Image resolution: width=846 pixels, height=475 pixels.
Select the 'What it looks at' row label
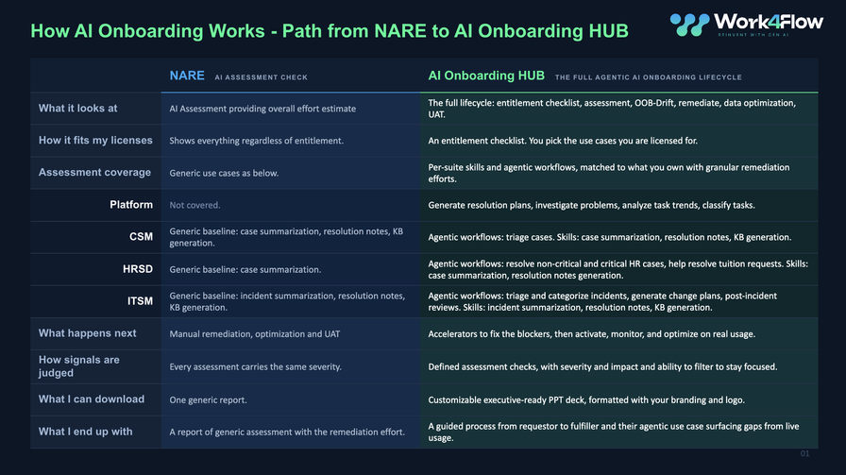pos(77,108)
